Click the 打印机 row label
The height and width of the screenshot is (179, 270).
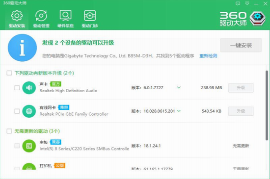46,166
